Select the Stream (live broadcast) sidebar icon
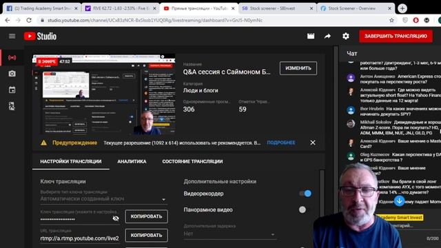441x248 pixels. pos(12,58)
